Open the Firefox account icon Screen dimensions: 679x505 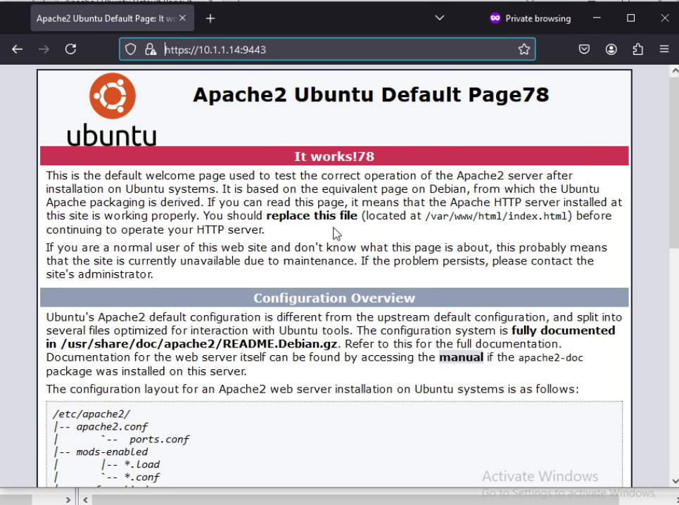click(611, 49)
